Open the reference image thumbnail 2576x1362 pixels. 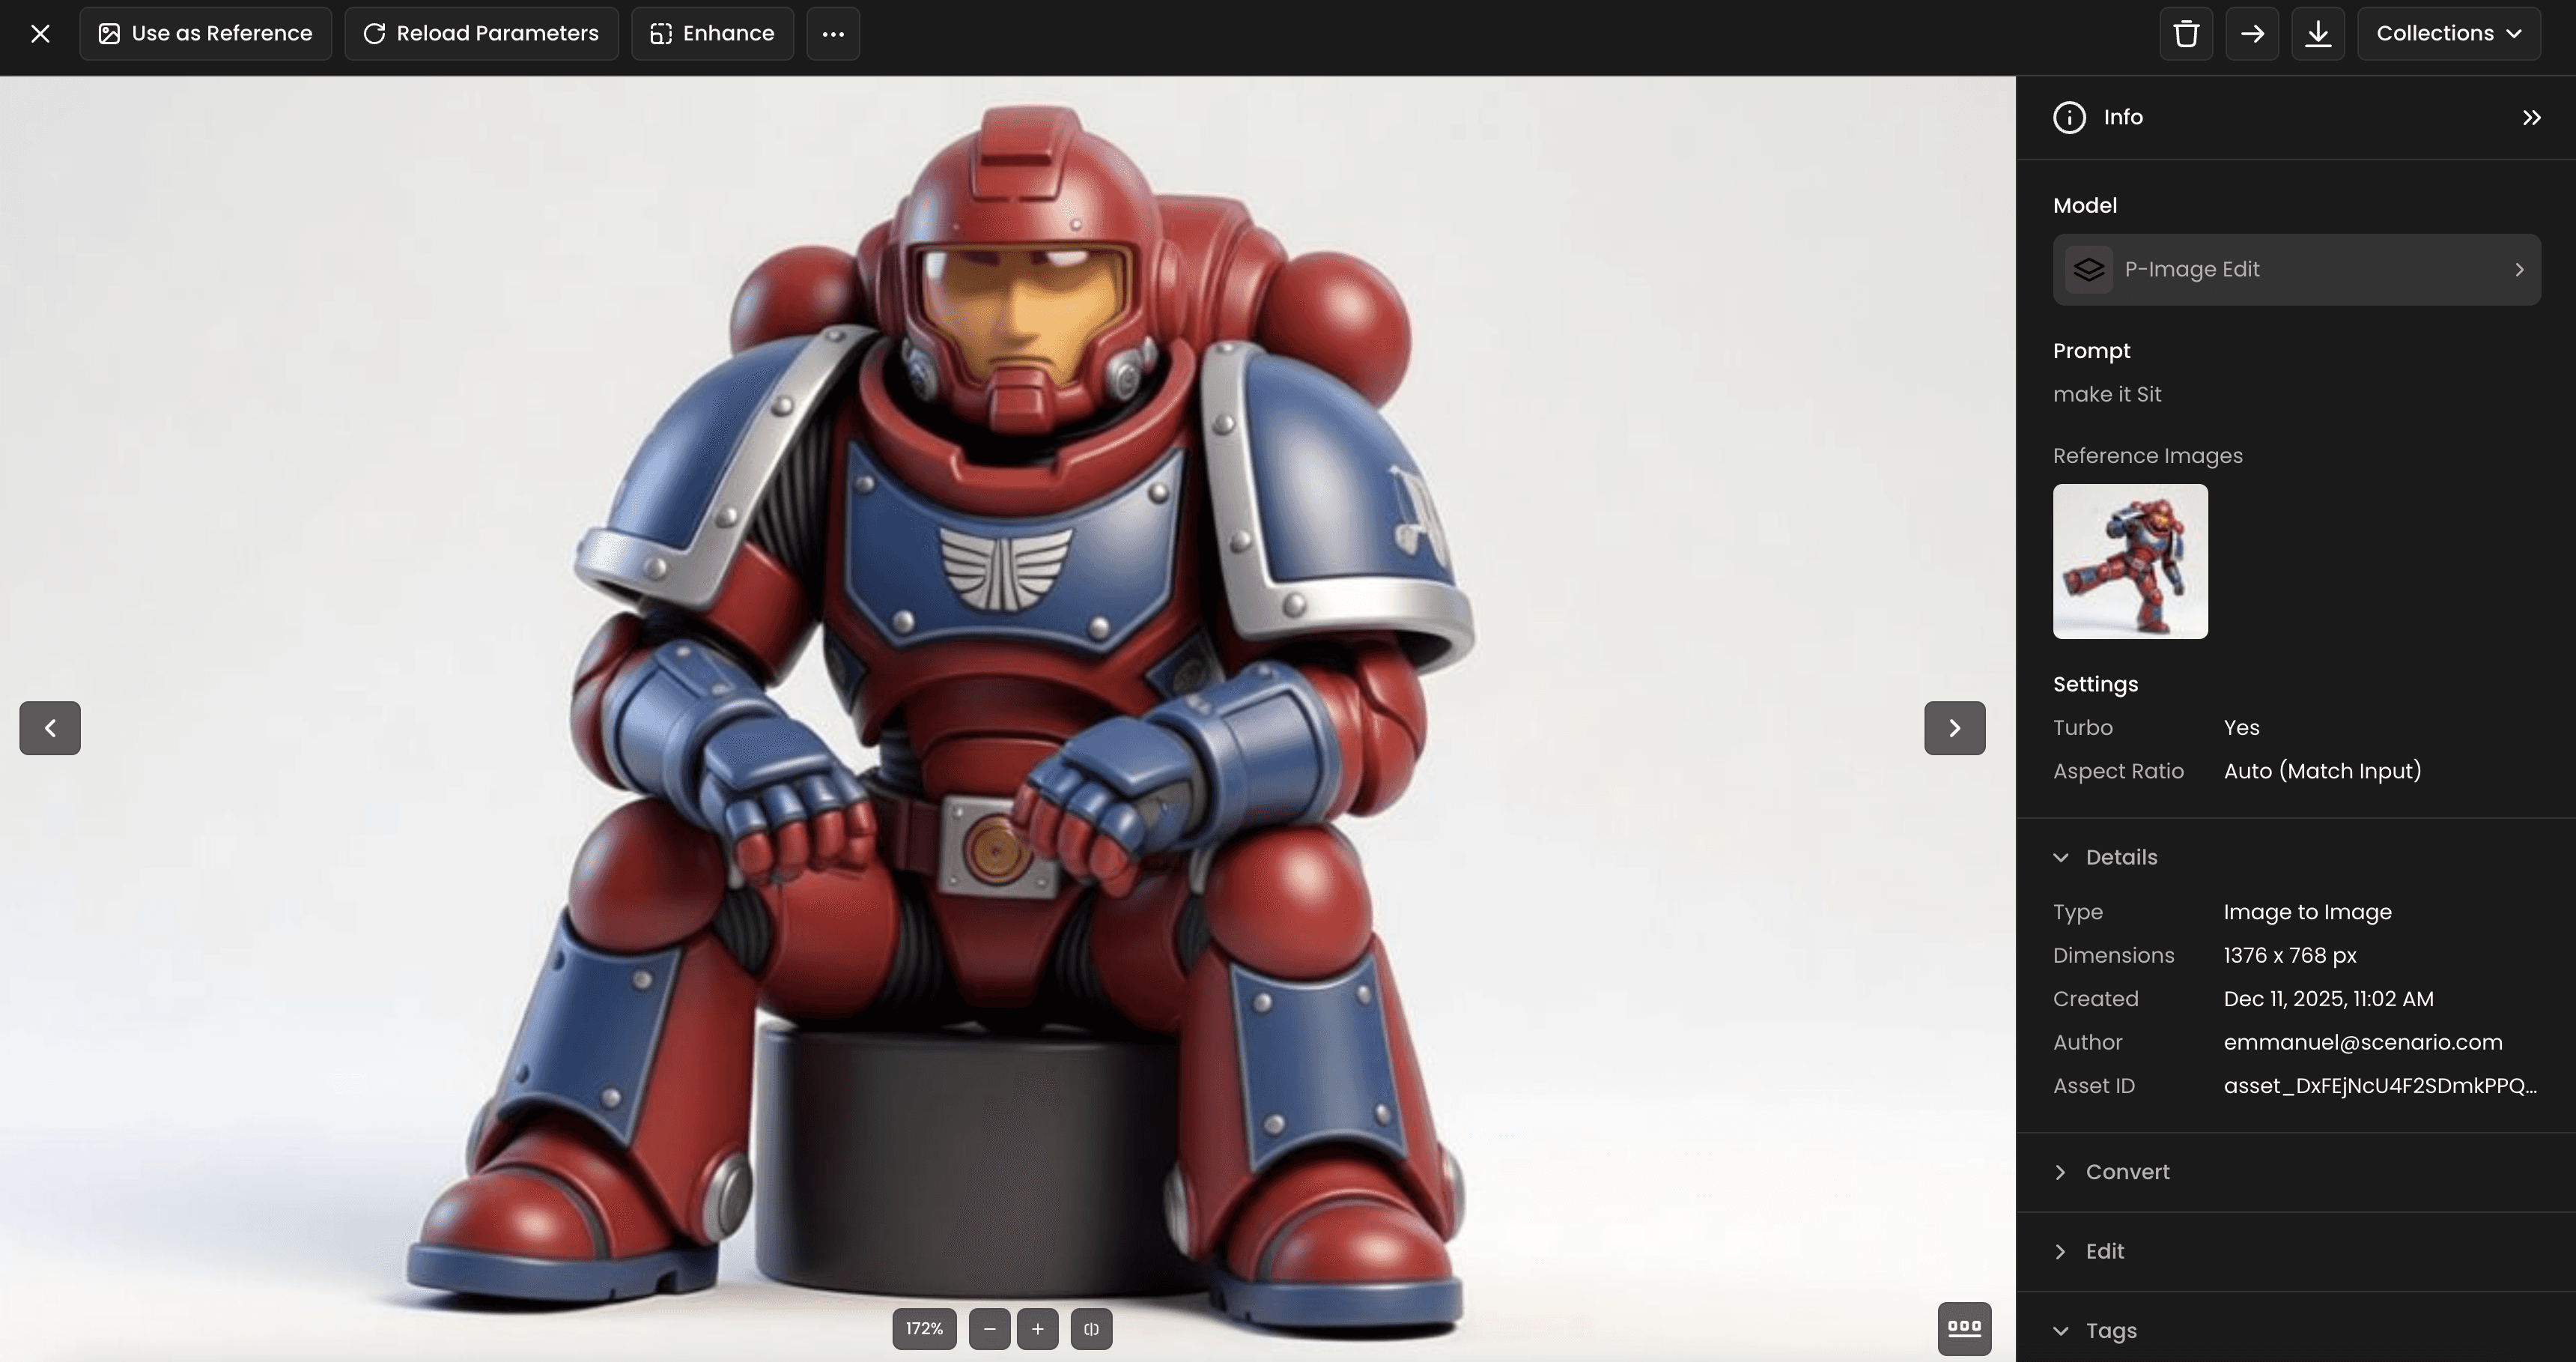(2130, 561)
